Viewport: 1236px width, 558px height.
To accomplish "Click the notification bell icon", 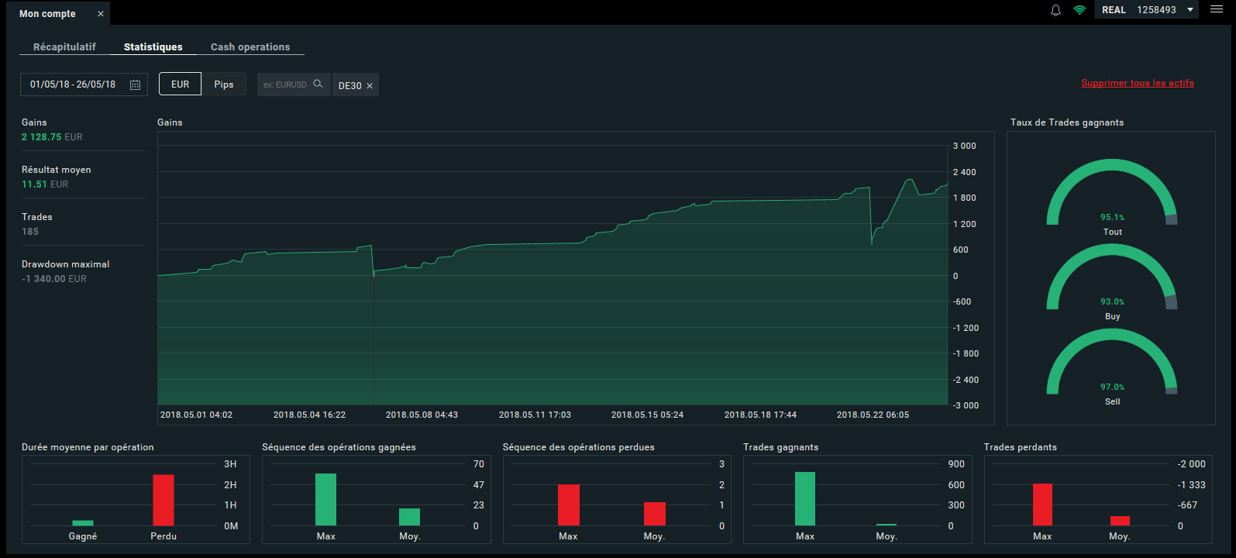I will [x=1055, y=10].
